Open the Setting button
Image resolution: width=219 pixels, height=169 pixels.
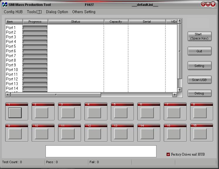[199, 66]
